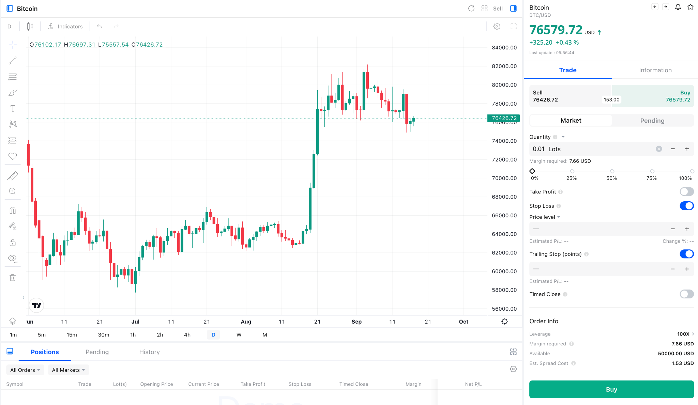The height and width of the screenshot is (405, 698).
Task: Open the All Orders filter
Action: click(25, 370)
